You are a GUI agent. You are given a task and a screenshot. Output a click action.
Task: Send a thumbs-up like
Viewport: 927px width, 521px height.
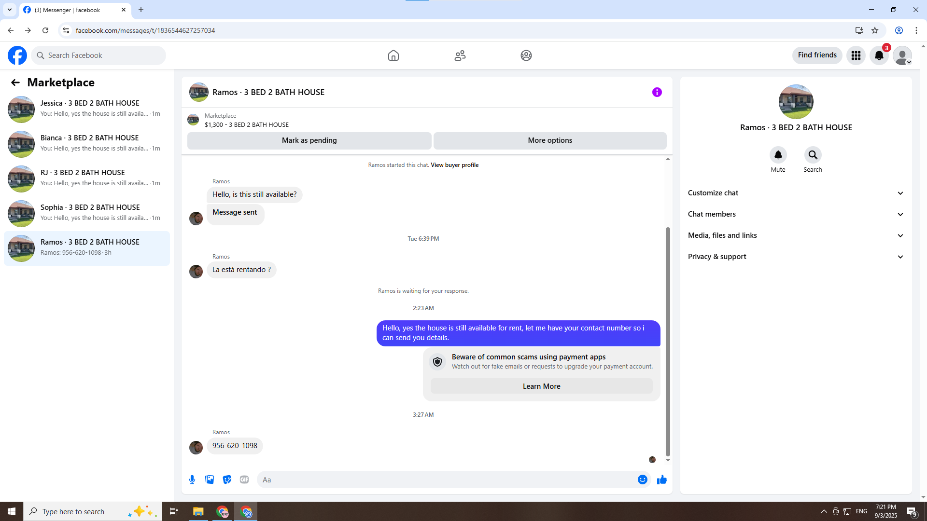click(661, 480)
